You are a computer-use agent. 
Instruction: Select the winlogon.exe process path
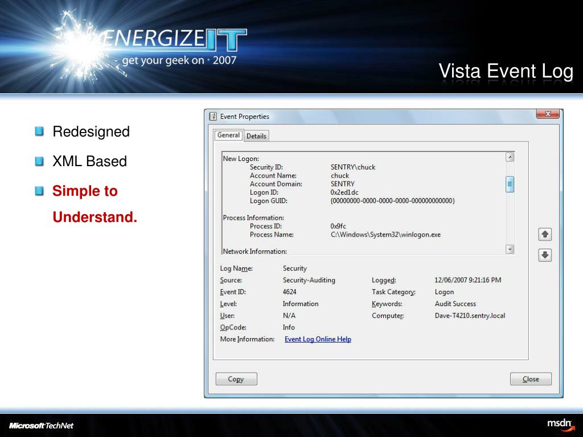pos(385,234)
